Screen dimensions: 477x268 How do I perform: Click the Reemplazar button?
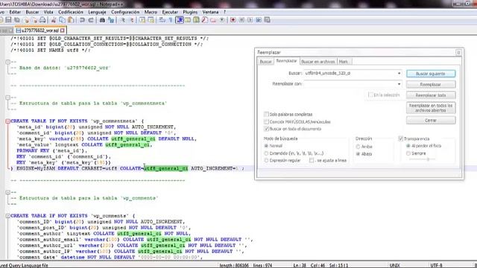click(x=431, y=84)
